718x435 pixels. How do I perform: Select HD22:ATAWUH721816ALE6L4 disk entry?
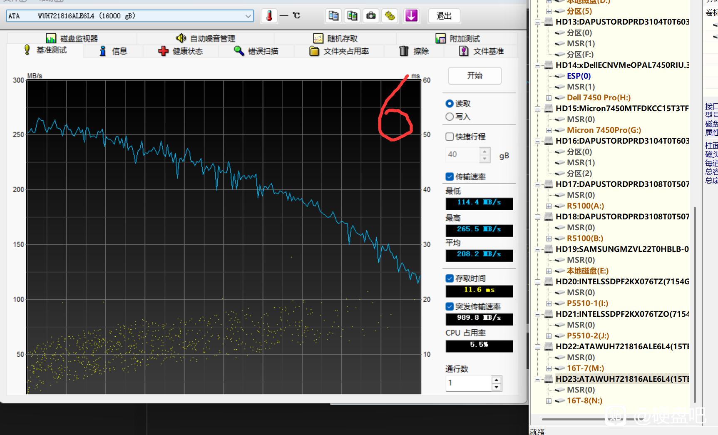(x=622, y=346)
